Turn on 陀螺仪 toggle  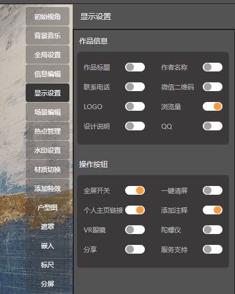tap(213, 230)
